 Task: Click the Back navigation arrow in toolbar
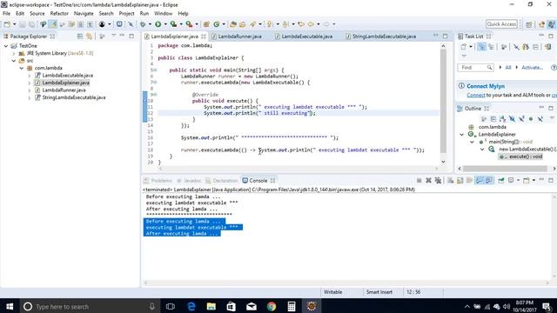[x=311, y=24]
